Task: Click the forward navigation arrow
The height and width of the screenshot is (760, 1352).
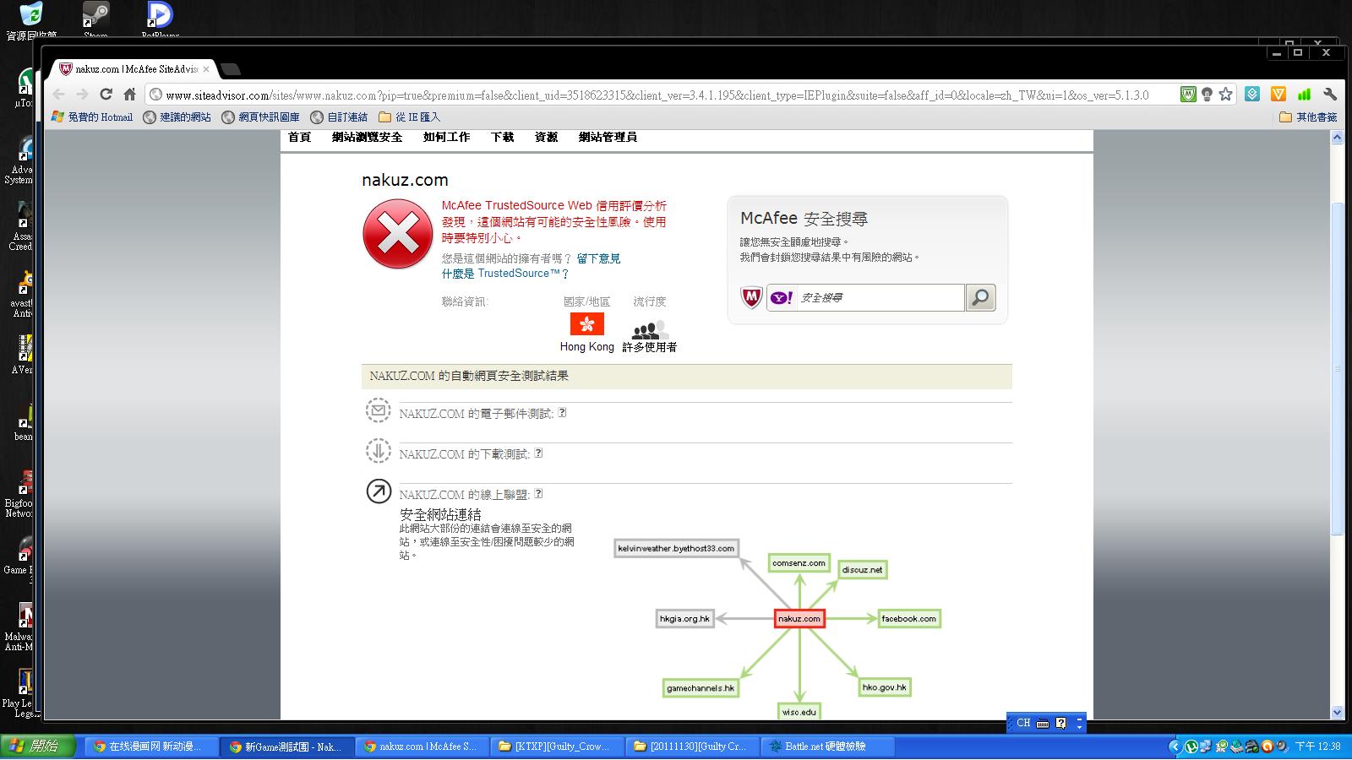Action: tap(82, 95)
